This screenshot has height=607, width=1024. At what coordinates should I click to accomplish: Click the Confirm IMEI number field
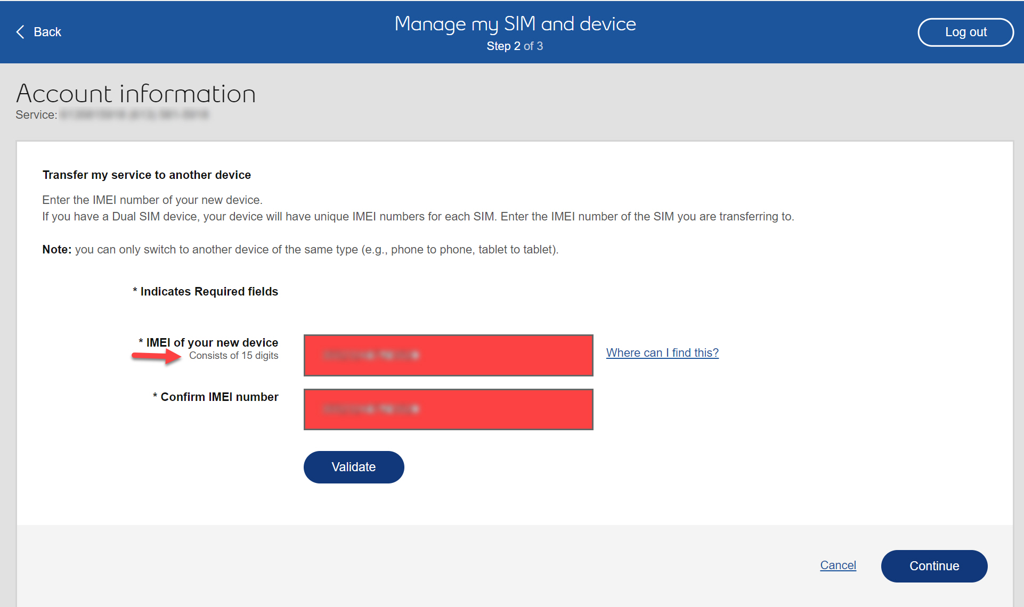[x=448, y=409]
